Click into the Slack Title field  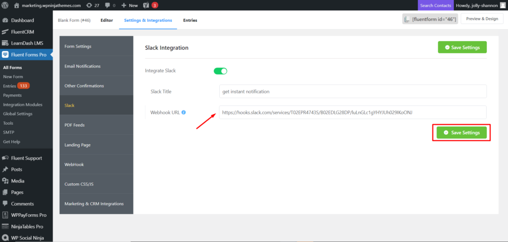(353, 91)
